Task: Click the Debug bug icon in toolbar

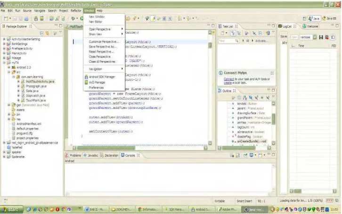Action: (x=73, y=19)
